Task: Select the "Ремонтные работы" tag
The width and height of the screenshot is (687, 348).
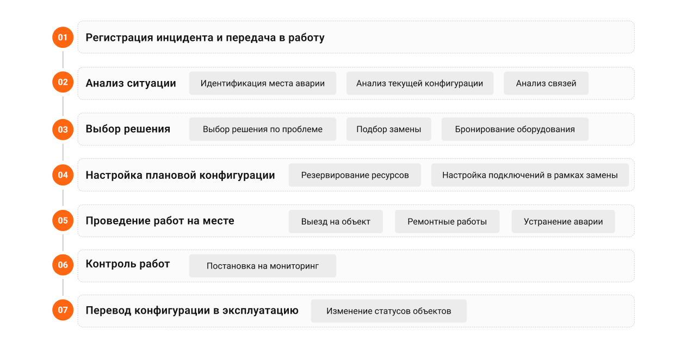Action: click(x=447, y=221)
